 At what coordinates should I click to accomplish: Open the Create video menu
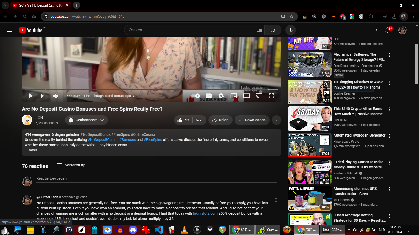click(x=375, y=30)
